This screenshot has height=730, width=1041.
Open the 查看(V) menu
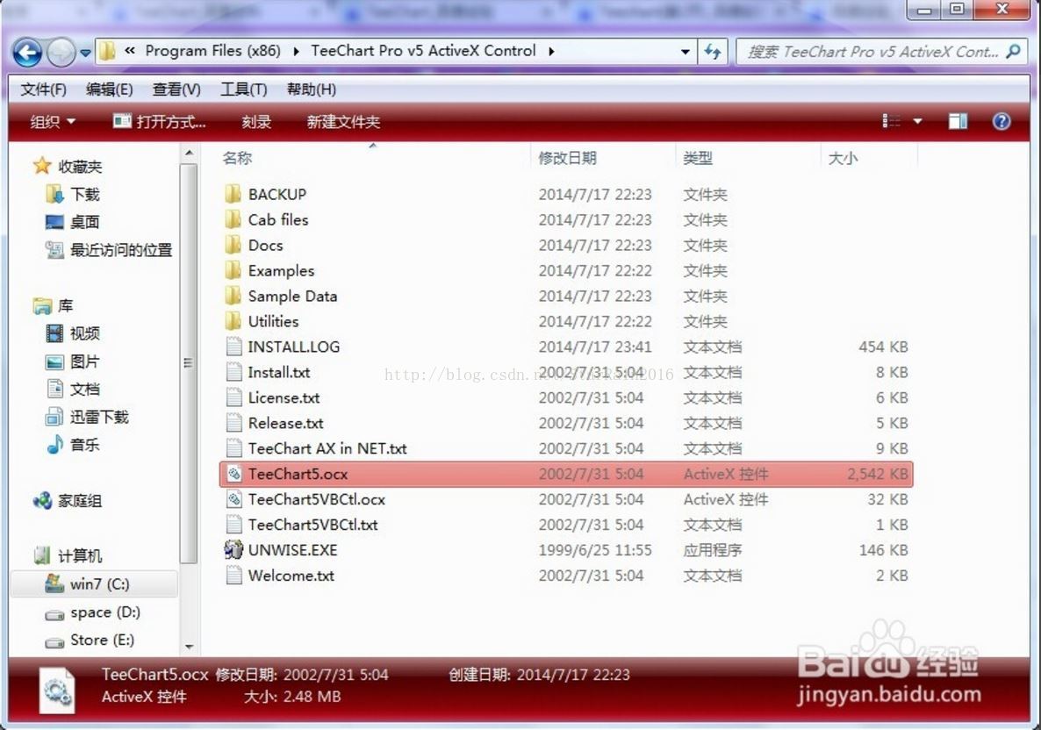(x=176, y=89)
